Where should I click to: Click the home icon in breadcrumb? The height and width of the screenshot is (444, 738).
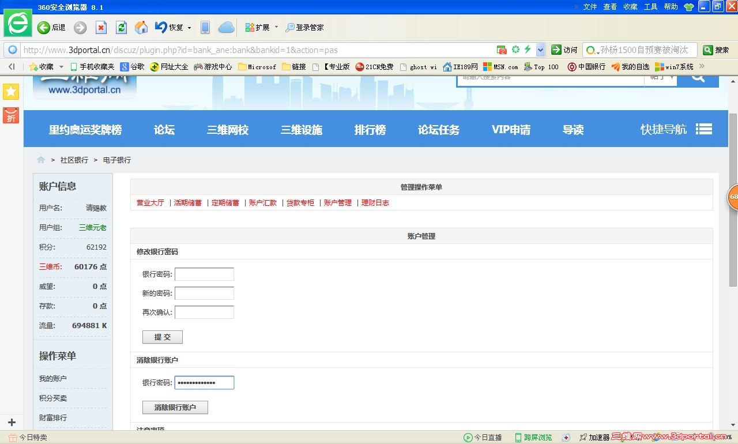41,160
